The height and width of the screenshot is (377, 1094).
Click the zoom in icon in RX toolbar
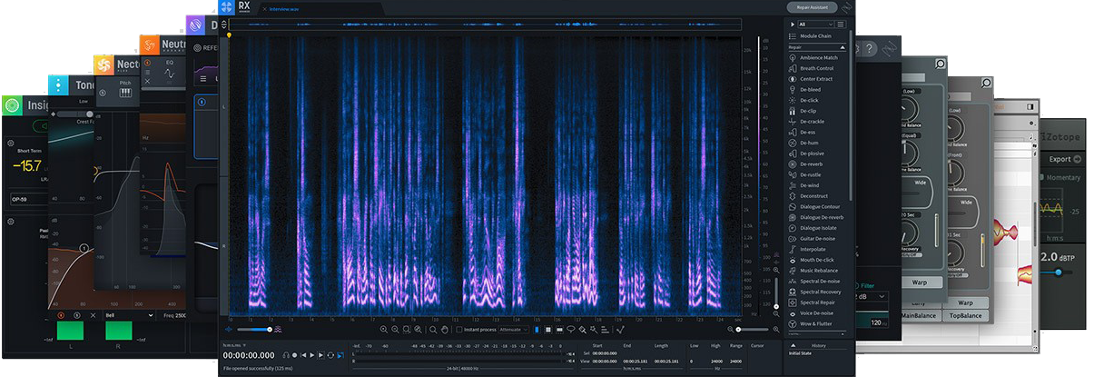click(x=384, y=329)
